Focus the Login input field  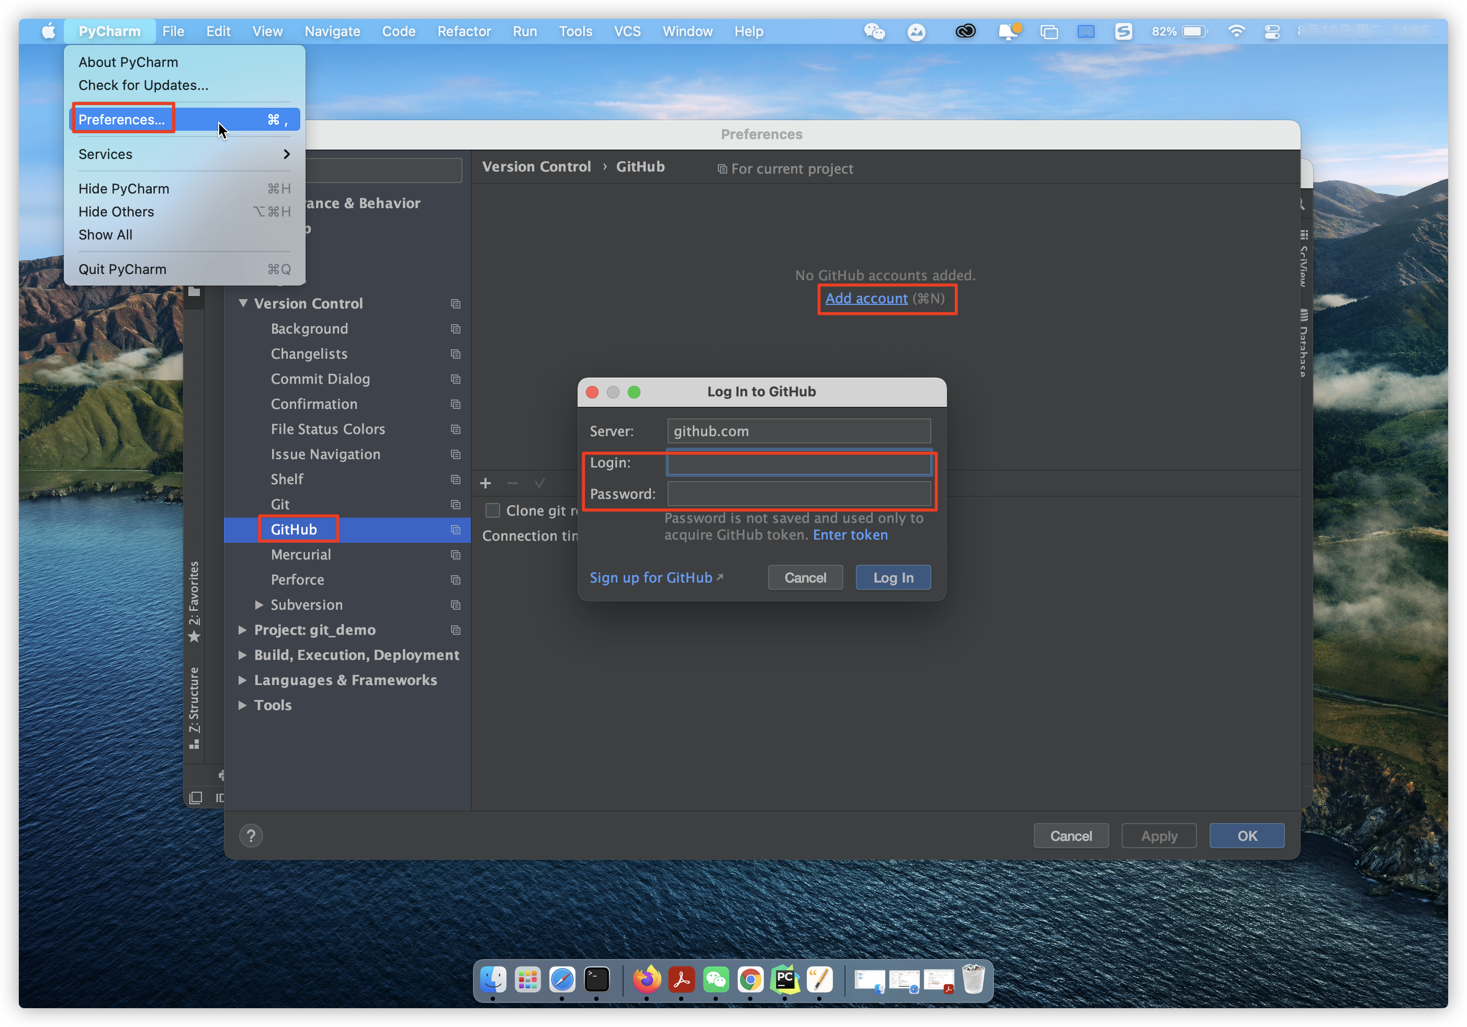799,463
